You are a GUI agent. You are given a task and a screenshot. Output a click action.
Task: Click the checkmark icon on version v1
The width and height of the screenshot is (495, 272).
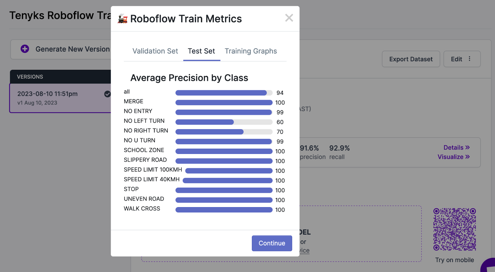coord(107,94)
